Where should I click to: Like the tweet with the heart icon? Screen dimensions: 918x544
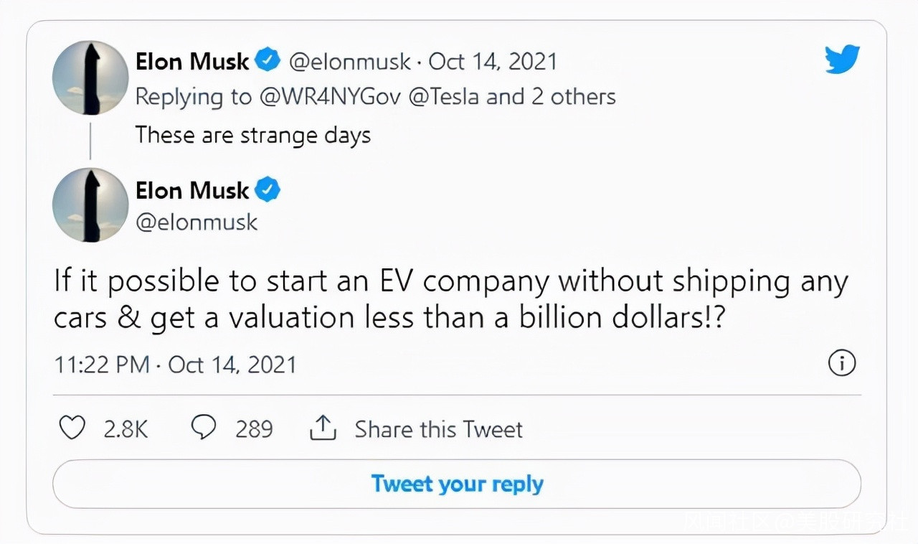pos(72,428)
